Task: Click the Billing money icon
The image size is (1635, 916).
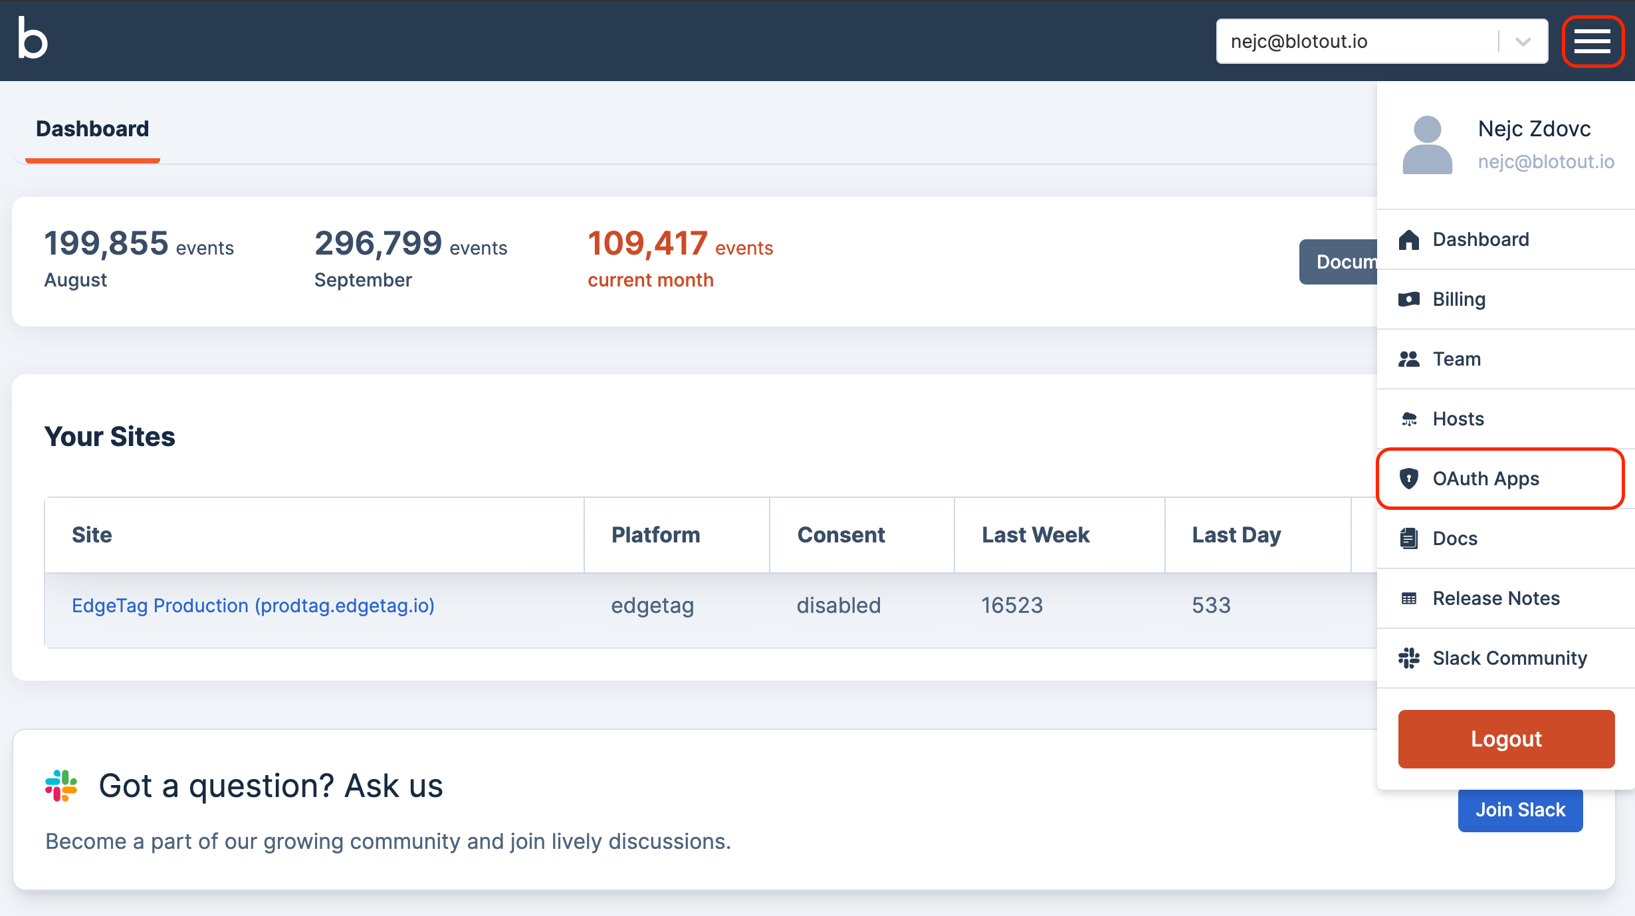Action: [1408, 299]
